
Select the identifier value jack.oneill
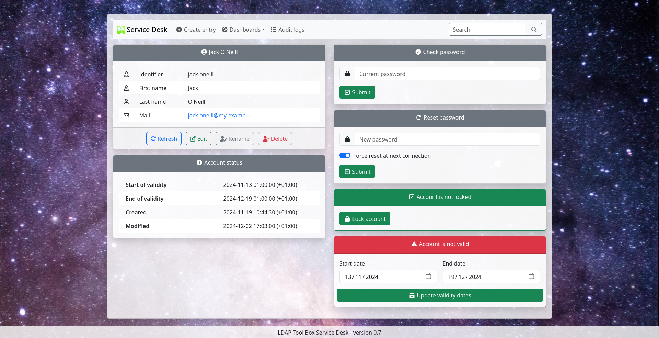coord(201,74)
